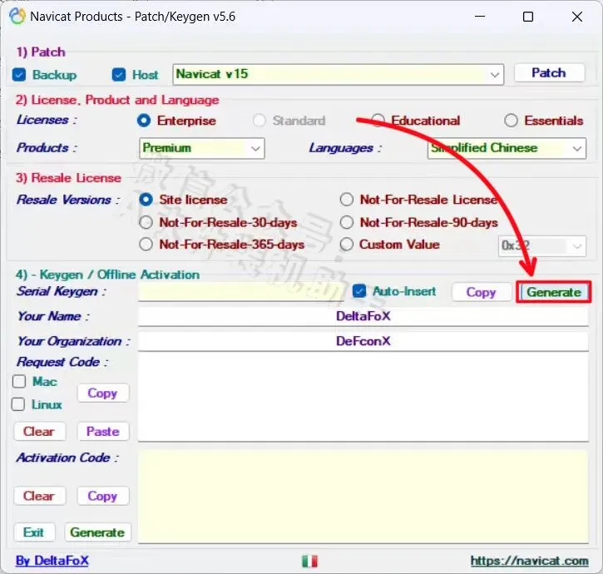The width and height of the screenshot is (603, 574).
Task: Click the Your Name field DeltaFoX
Action: (x=363, y=316)
